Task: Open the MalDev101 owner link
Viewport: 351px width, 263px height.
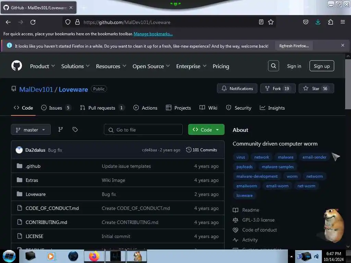Action: pos(36,89)
